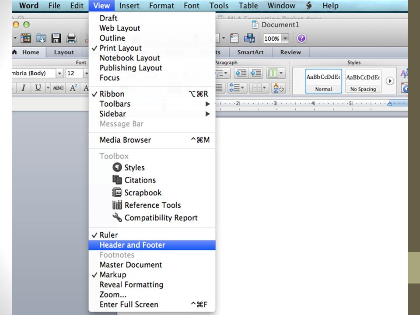Image resolution: width=420 pixels, height=315 pixels.
Task: Click the Sort A-Z icon
Action: click(x=279, y=87)
